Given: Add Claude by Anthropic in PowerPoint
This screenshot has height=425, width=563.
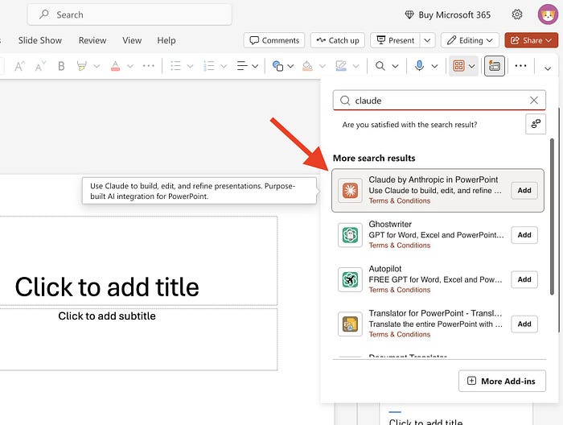Looking at the screenshot, I should click(524, 191).
